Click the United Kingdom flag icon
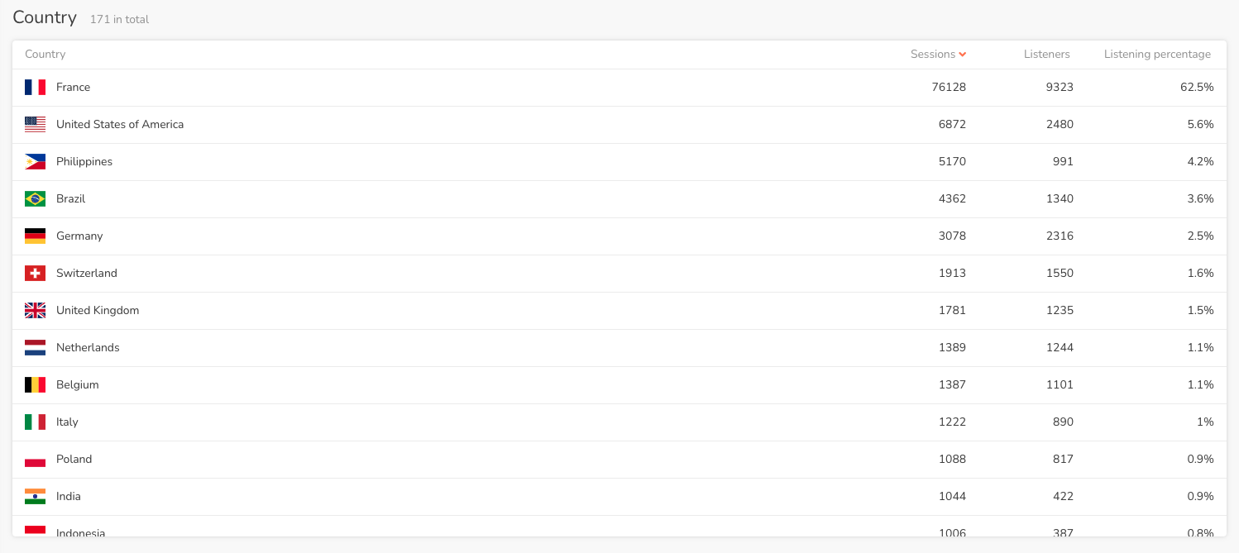Screen dimensions: 1239x553 click(x=35, y=310)
